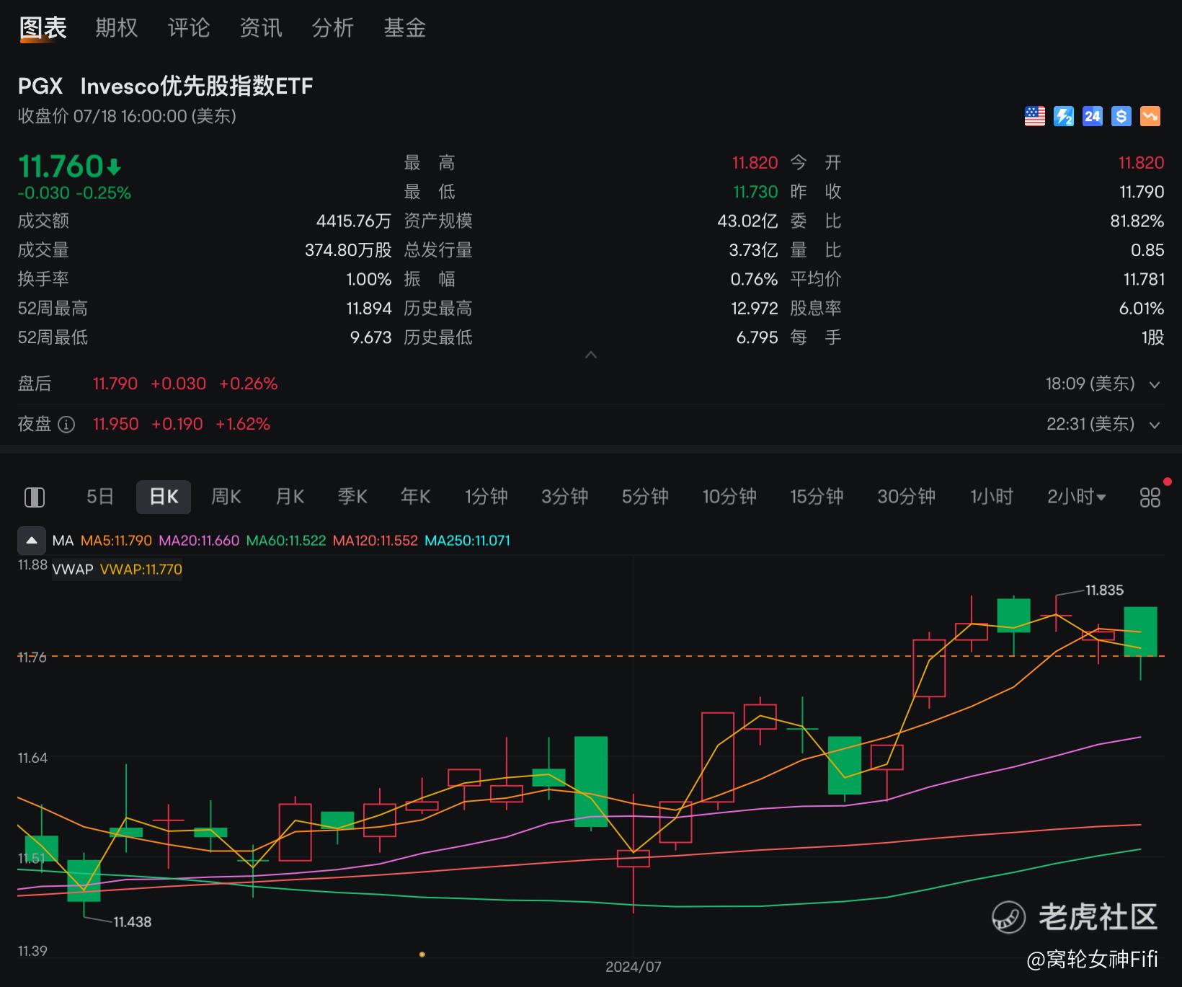1182x987 pixels.
Task: Tap the 24-hour trading badge icon
Action: [1093, 116]
